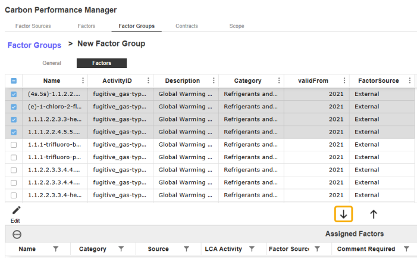Filter the Assigned Factor Source column
The height and width of the screenshot is (258, 417).
pos(317,249)
